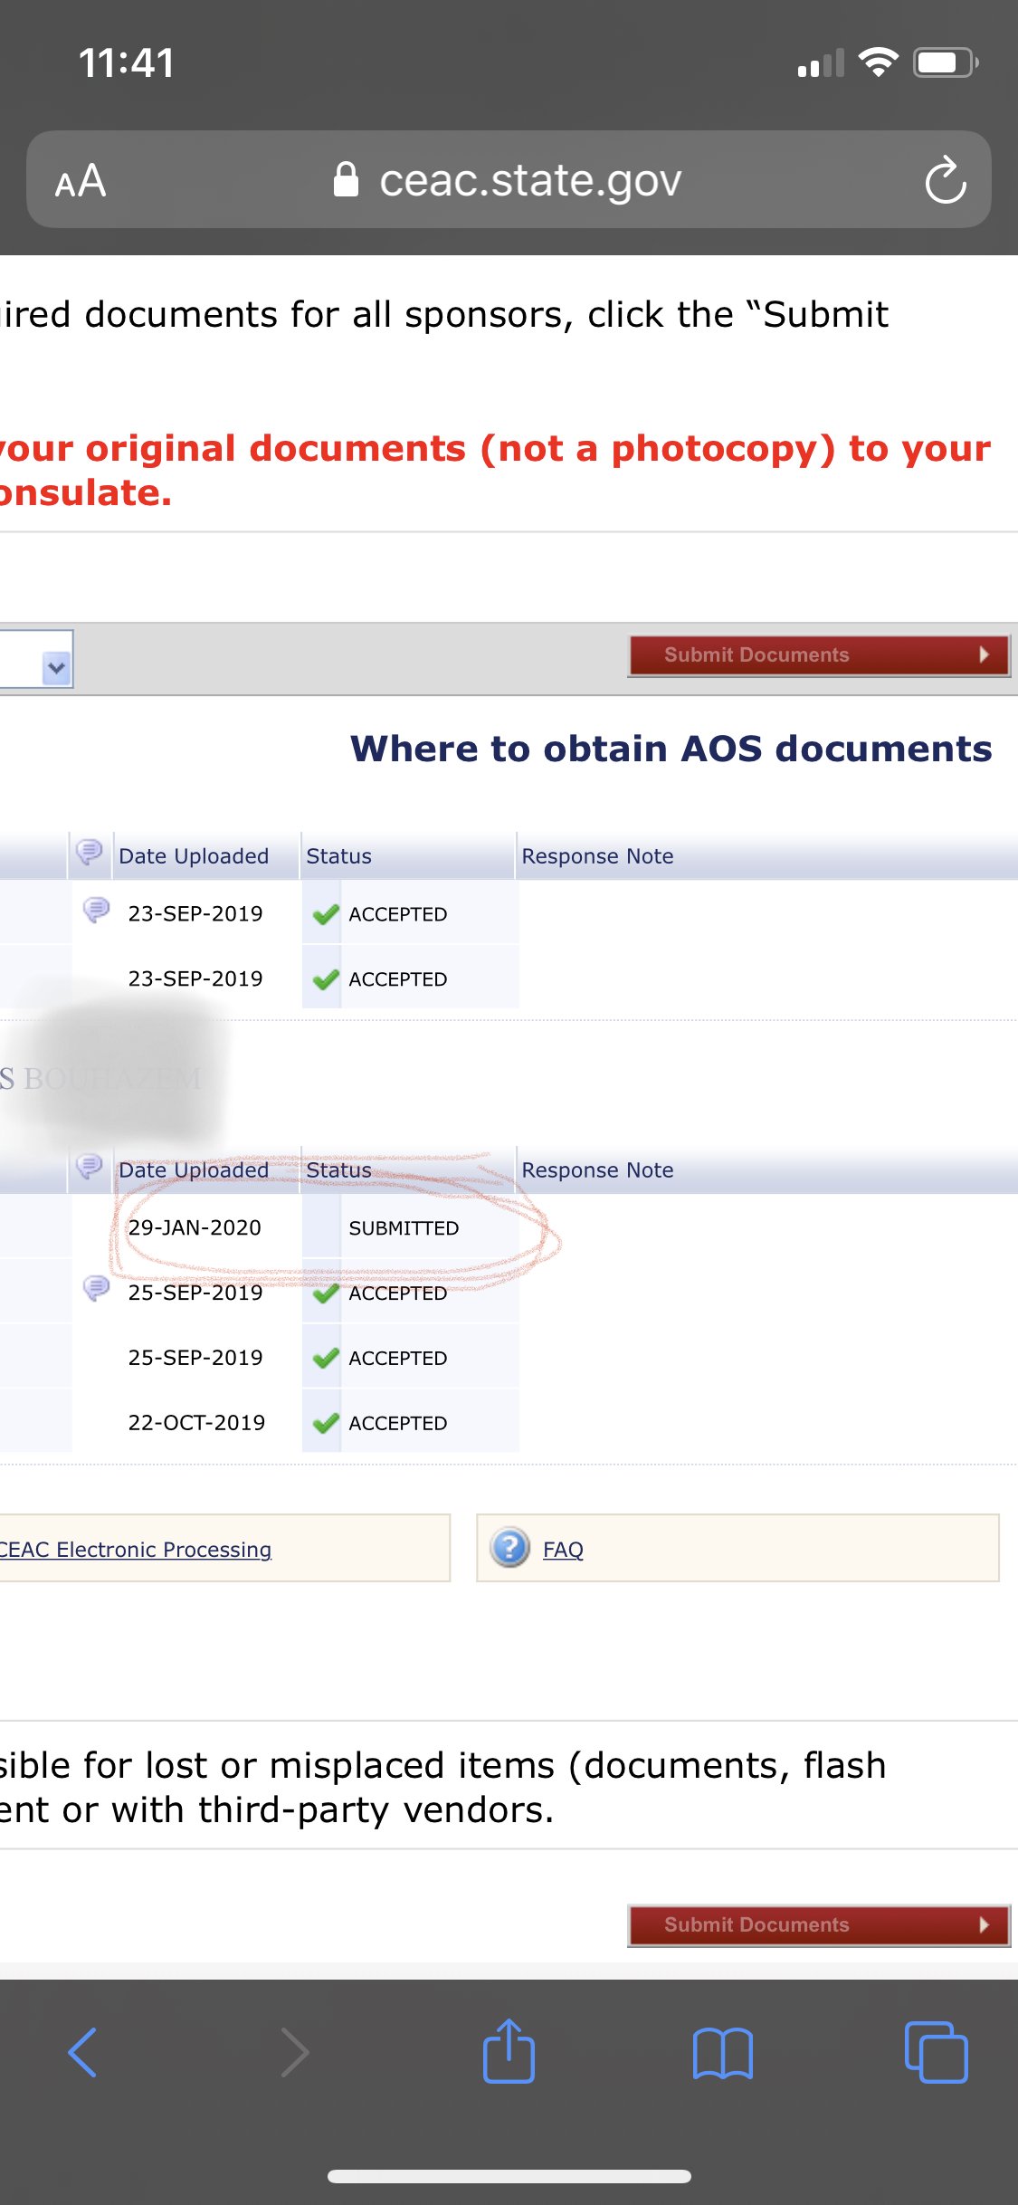This screenshot has height=2205, width=1018.
Task: Tap the ceac.state.gov address bar
Action: 509,179
